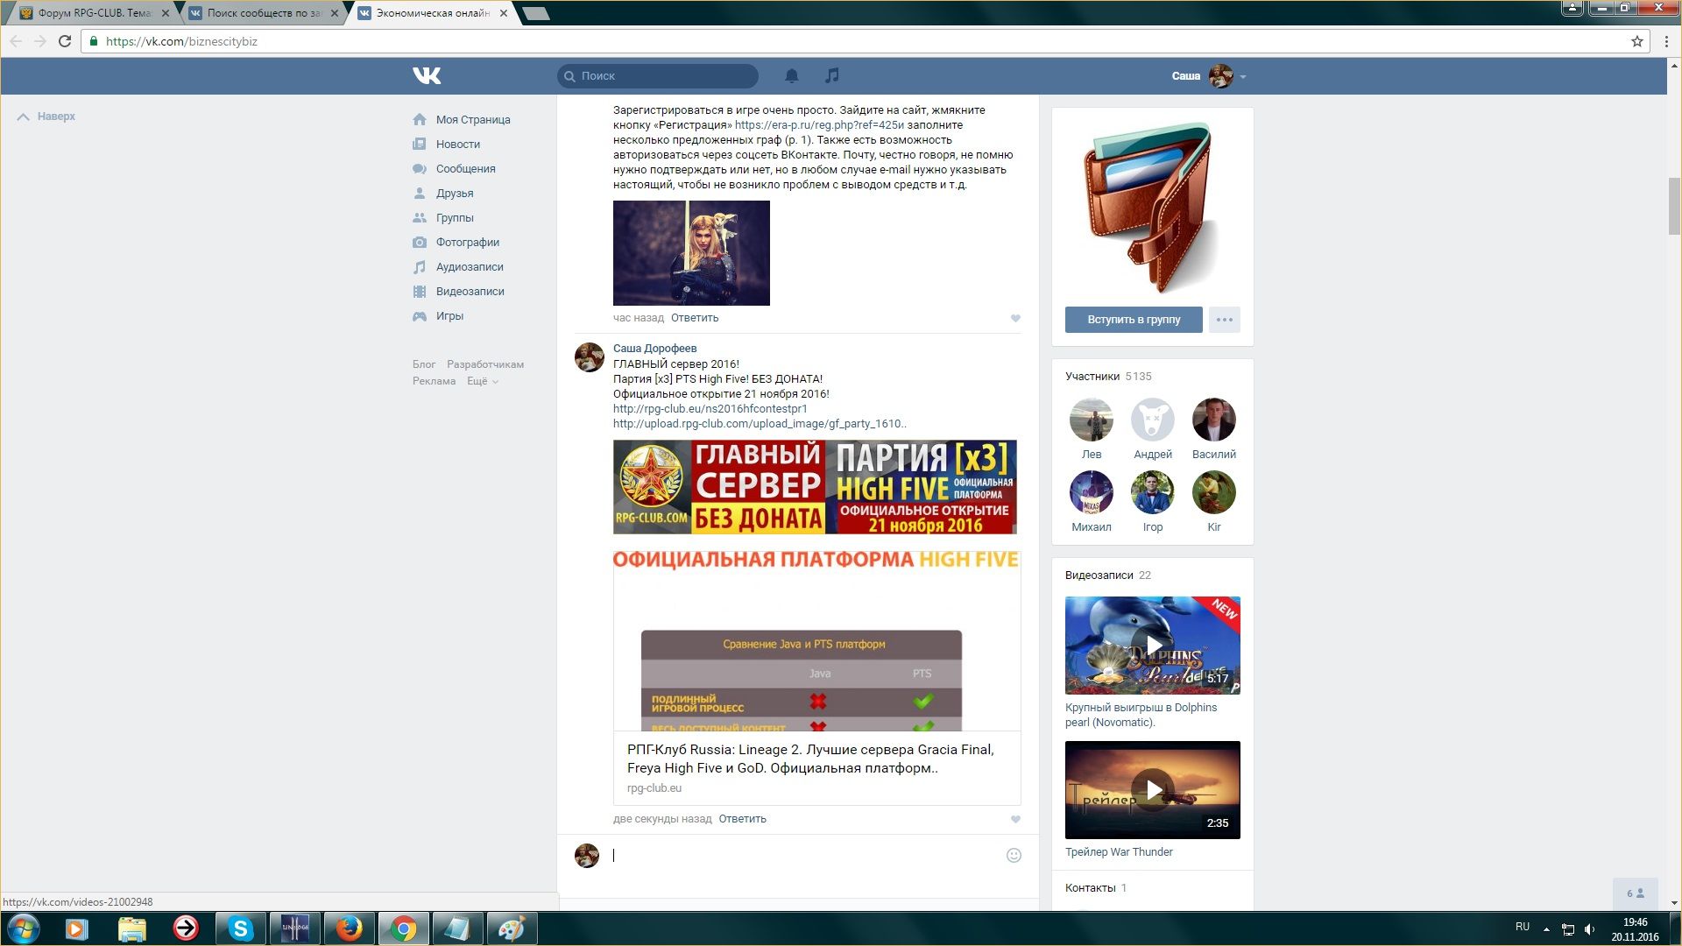This screenshot has height=946, width=1682.
Task: Open member Kir's avatar
Action: (x=1214, y=492)
